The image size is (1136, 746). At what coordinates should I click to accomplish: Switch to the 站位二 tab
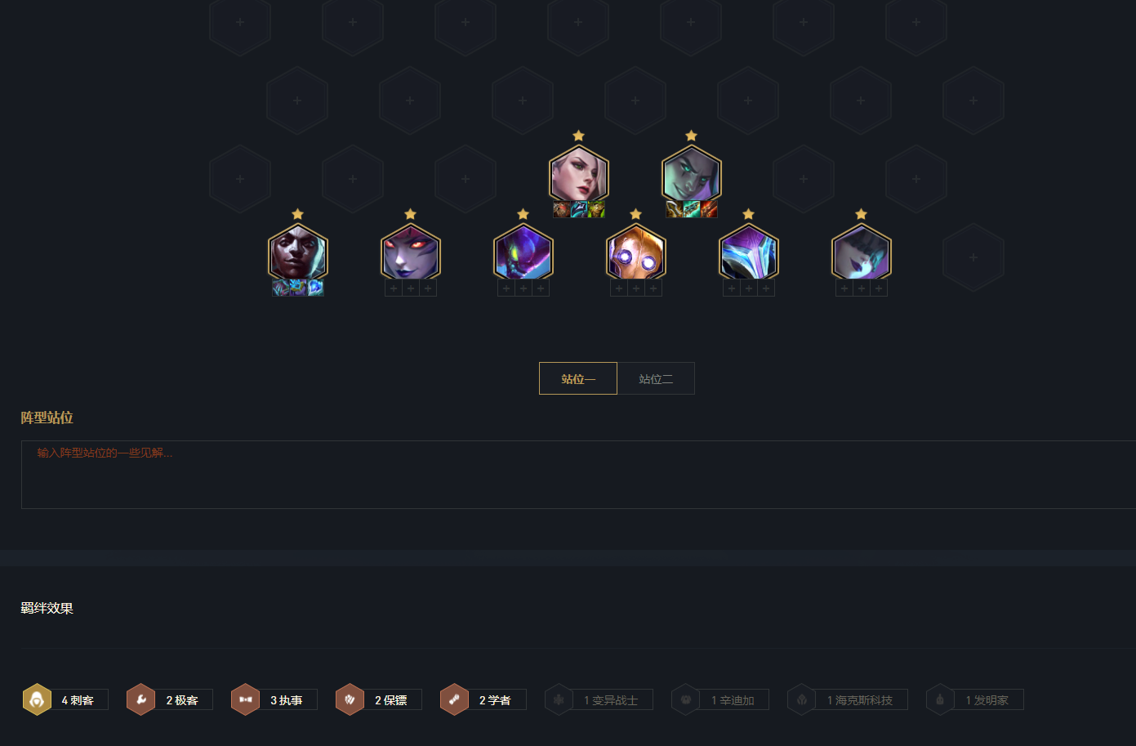(x=656, y=378)
